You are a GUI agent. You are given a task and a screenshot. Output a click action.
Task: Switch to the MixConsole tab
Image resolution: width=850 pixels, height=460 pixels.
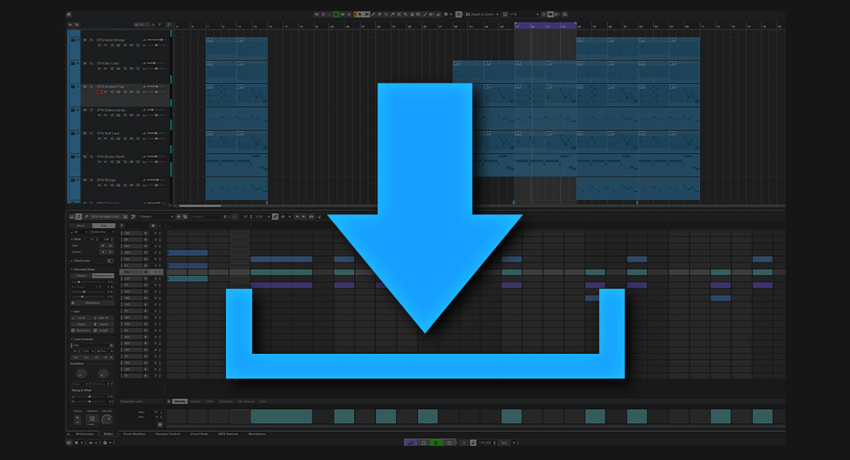tap(84, 434)
